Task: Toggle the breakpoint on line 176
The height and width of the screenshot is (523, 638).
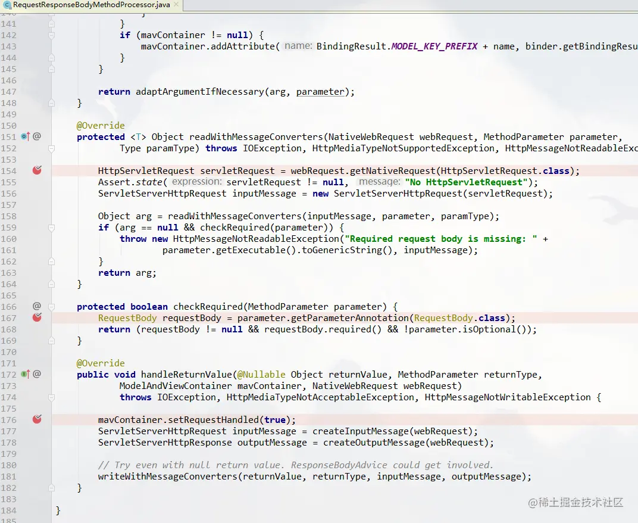Action: click(37, 419)
